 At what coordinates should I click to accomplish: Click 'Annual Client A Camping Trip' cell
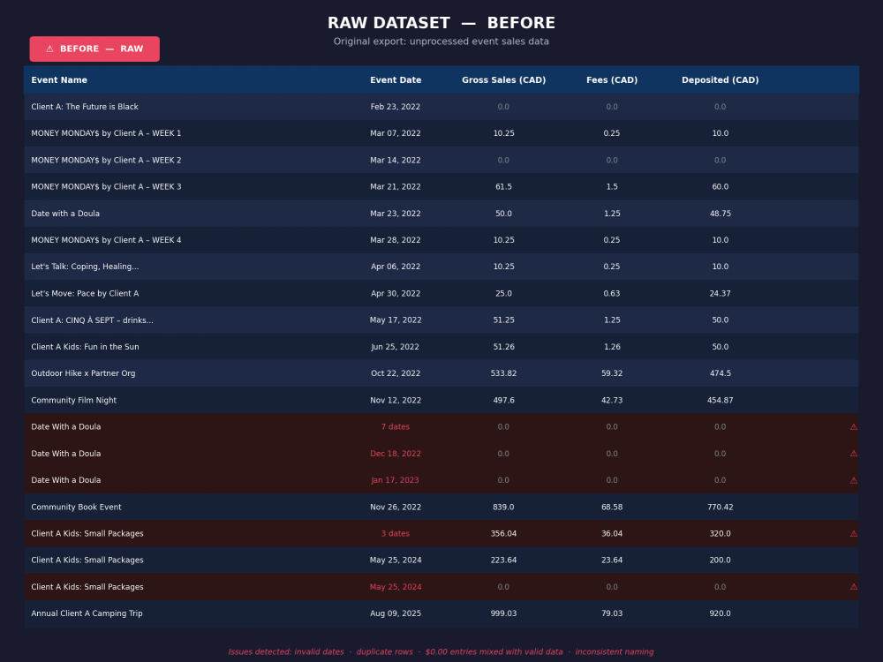87,613
